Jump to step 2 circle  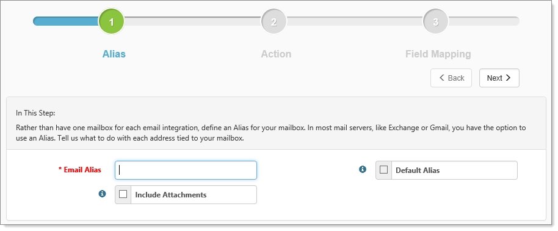pyautogui.click(x=274, y=22)
